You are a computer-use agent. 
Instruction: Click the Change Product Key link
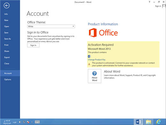tap(97, 60)
